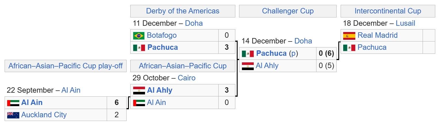Follow the Al Ain venue link after 22 September
The image size is (439, 125).
[x=71, y=90]
